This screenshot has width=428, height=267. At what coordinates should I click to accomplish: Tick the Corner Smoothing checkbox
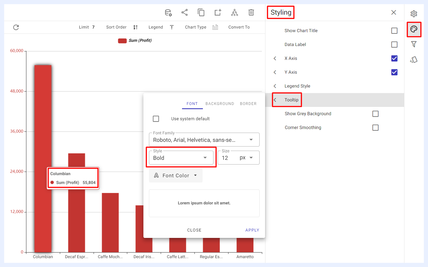point(375,128)
